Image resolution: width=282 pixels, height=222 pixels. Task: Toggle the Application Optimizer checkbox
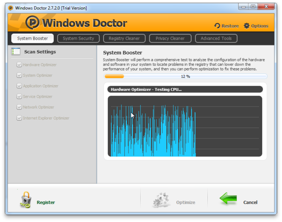click(x=19, y=86)
